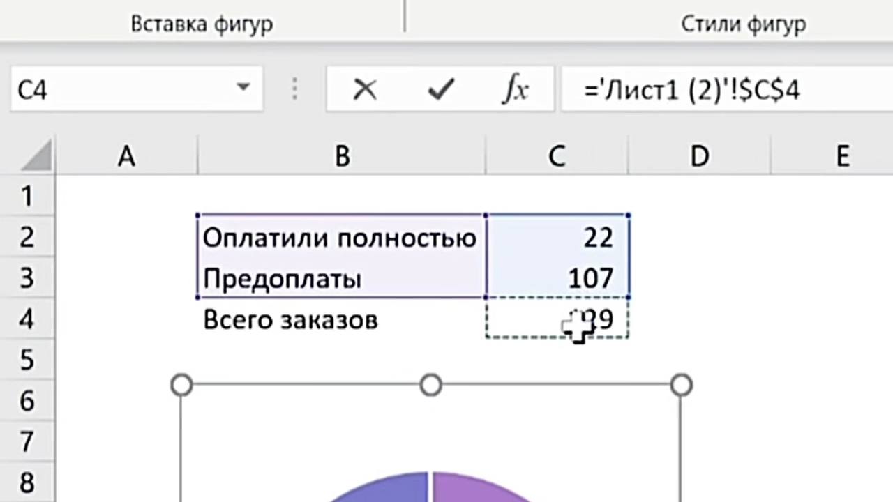Click the blue slice of the pie chart
Viewport: 893px width, 502px height.
pyautogui.click(x=391, y=489)
